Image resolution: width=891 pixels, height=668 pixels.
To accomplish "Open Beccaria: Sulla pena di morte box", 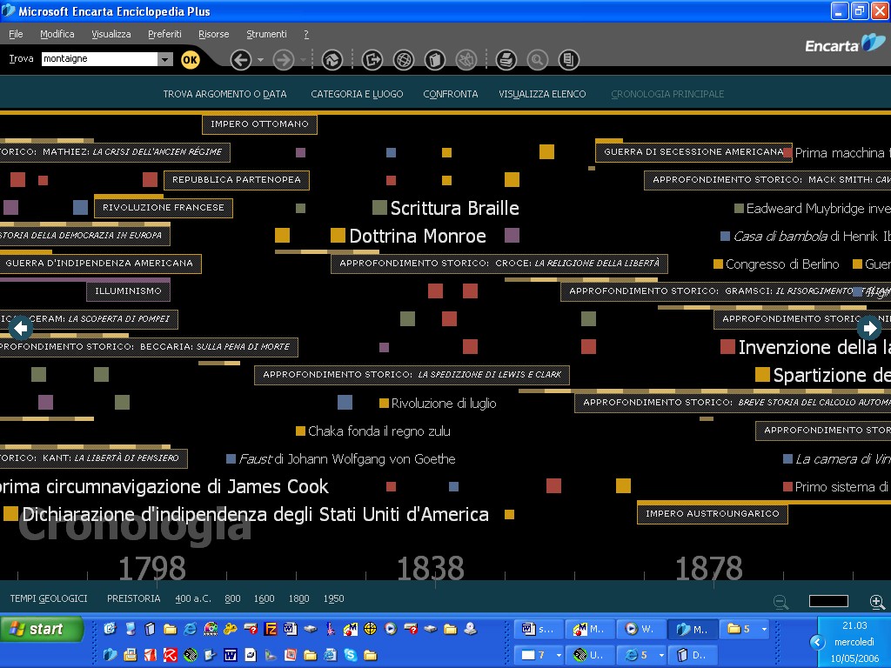I will pos(149,347).
